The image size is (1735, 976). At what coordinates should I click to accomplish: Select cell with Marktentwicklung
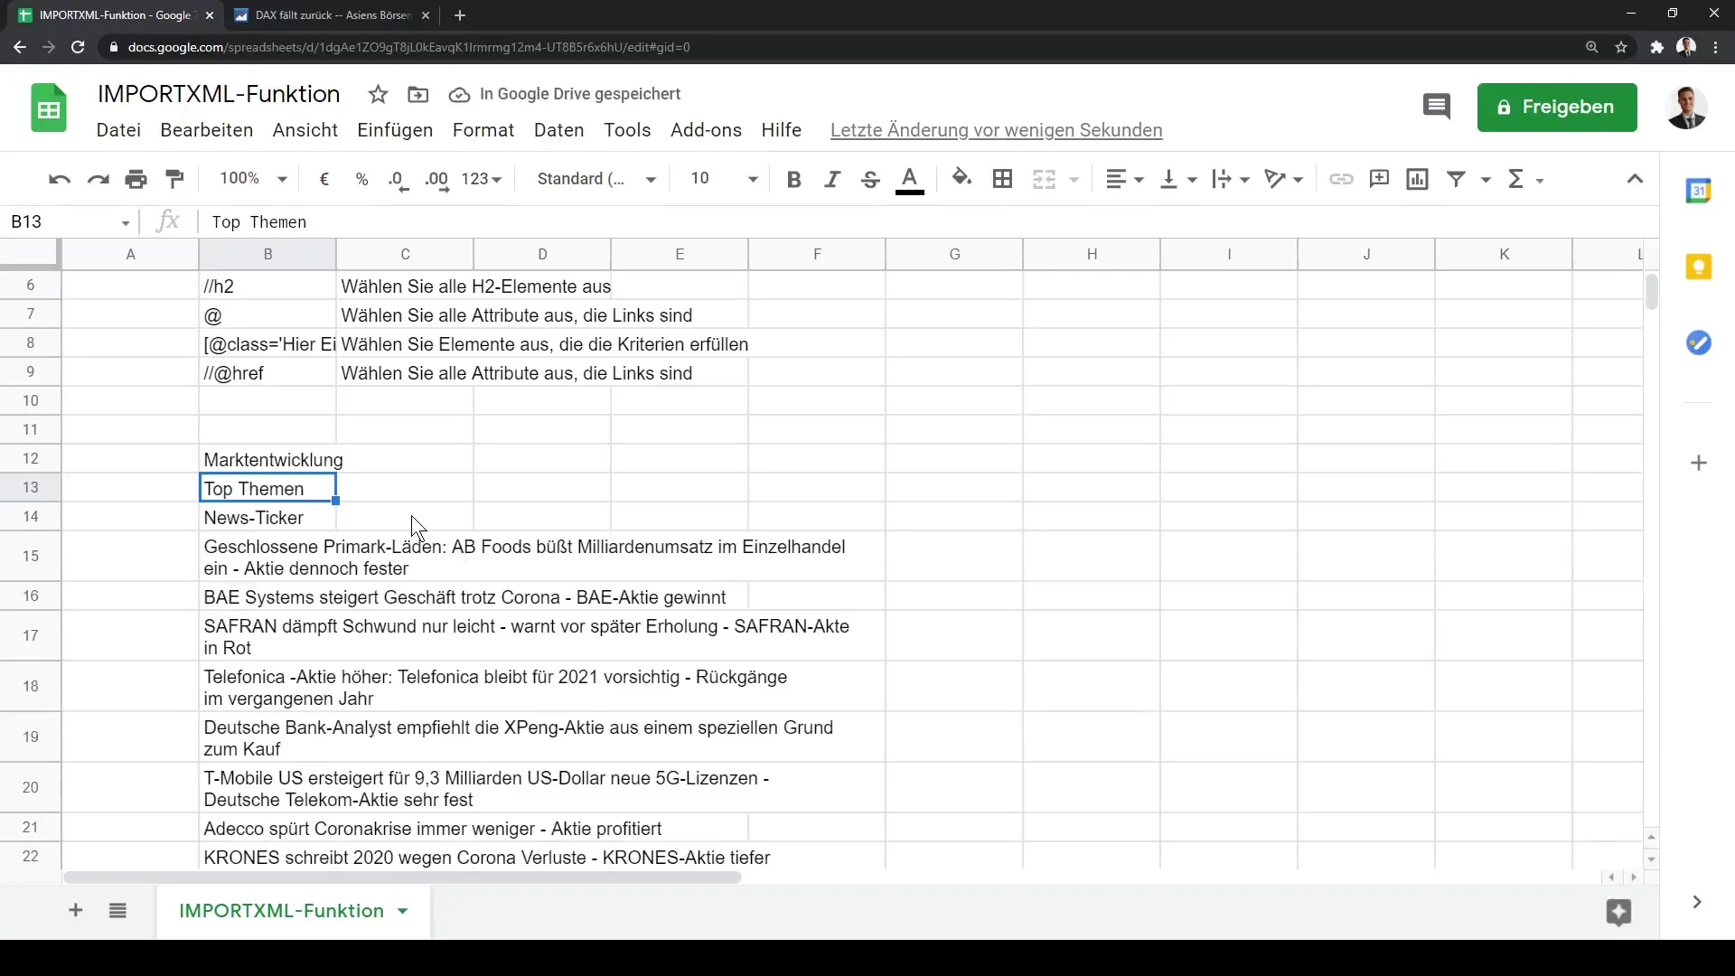(x=267, y=459)
